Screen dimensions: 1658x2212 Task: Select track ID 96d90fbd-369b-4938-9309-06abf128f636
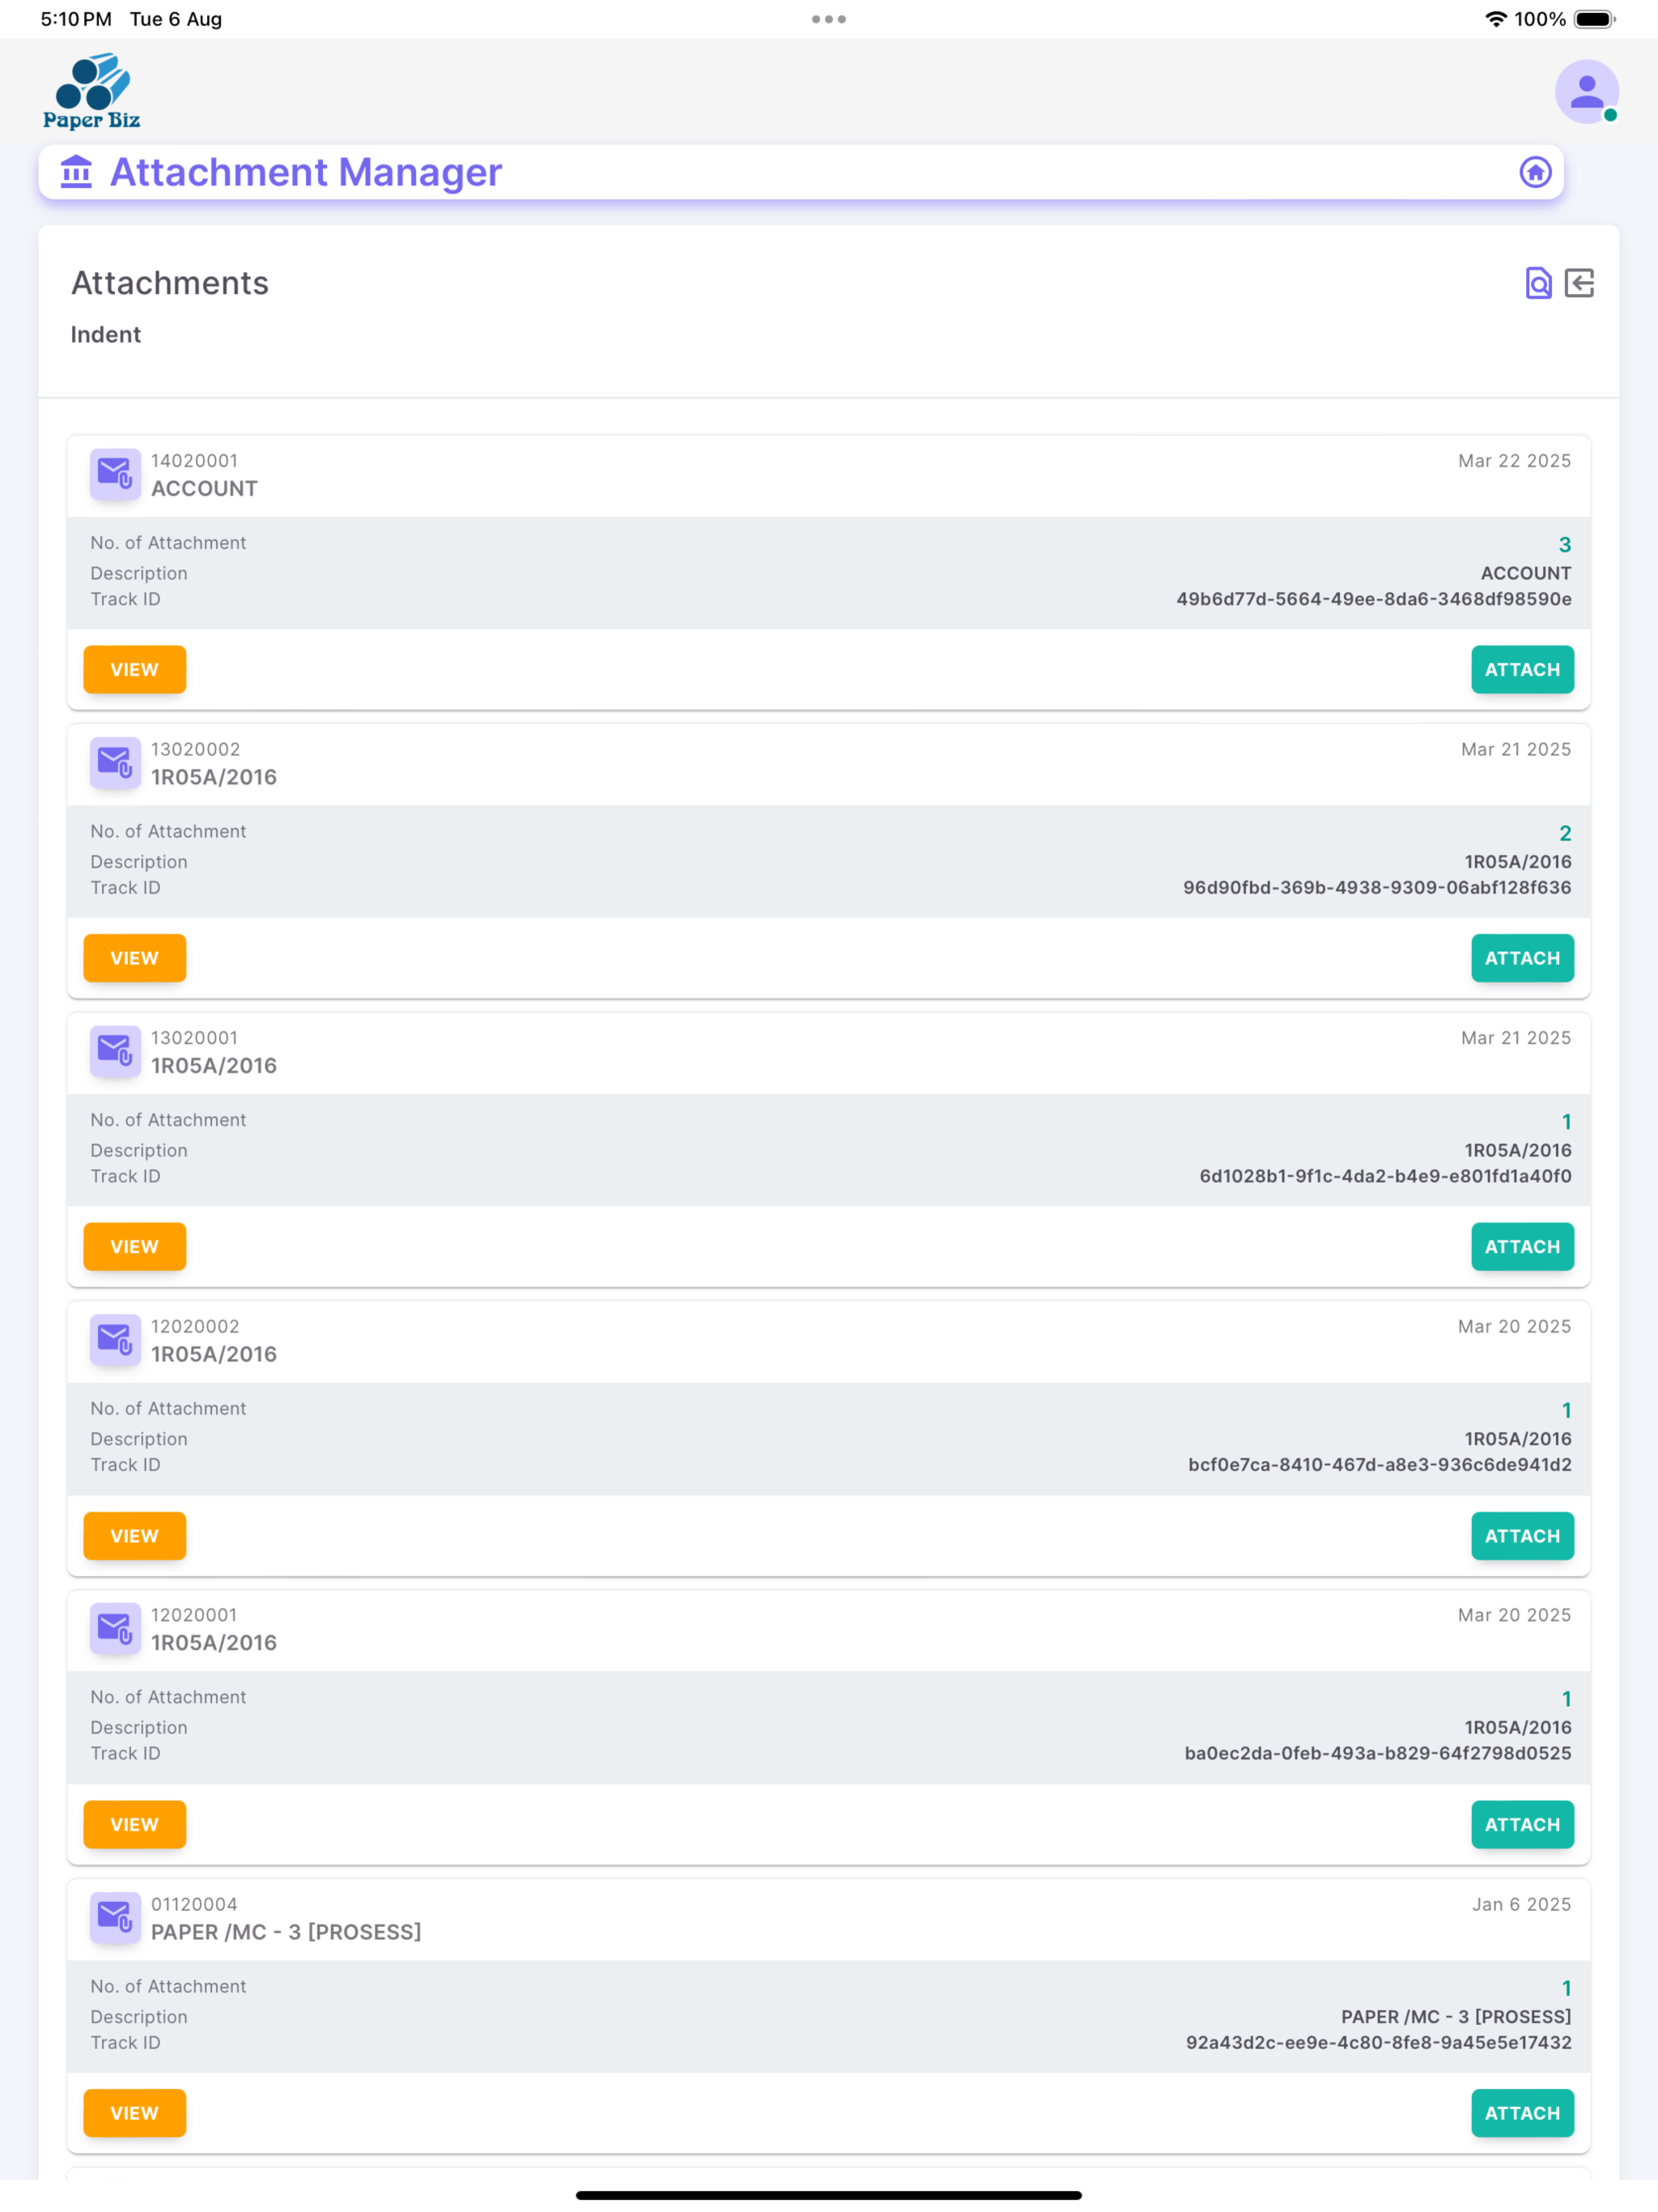click(x=1377, y=887)
